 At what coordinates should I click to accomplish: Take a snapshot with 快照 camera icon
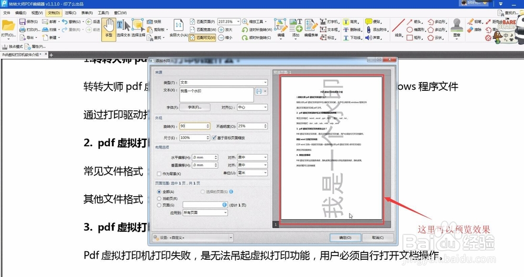pos(150,22)
